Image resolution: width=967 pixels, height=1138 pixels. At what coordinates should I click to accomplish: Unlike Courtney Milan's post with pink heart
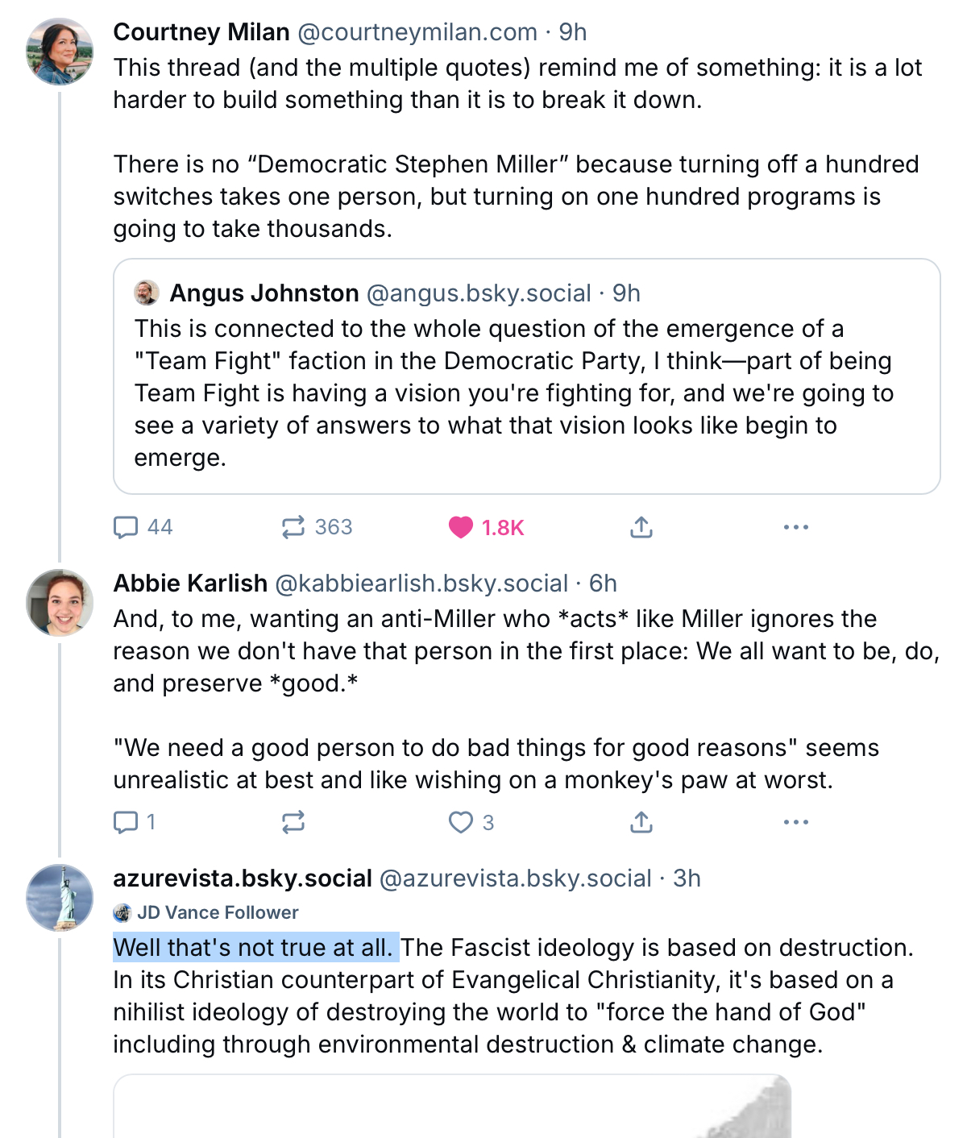click(x=461, y=527)
